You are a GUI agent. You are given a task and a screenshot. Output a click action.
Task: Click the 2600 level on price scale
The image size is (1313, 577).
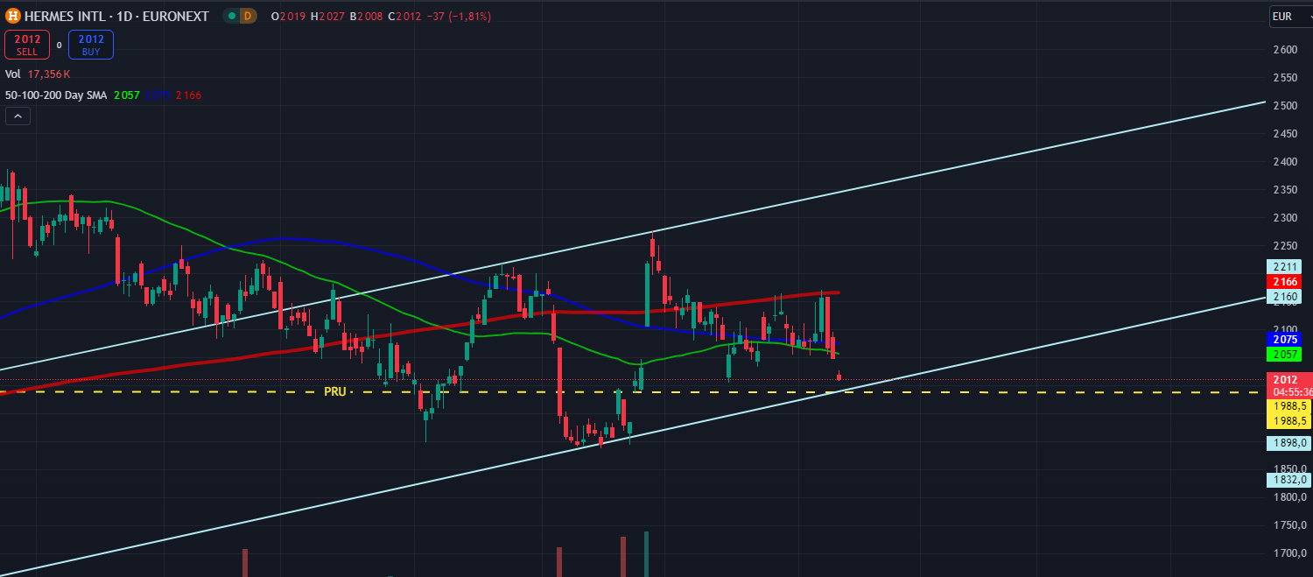(x=1285, y=50)
